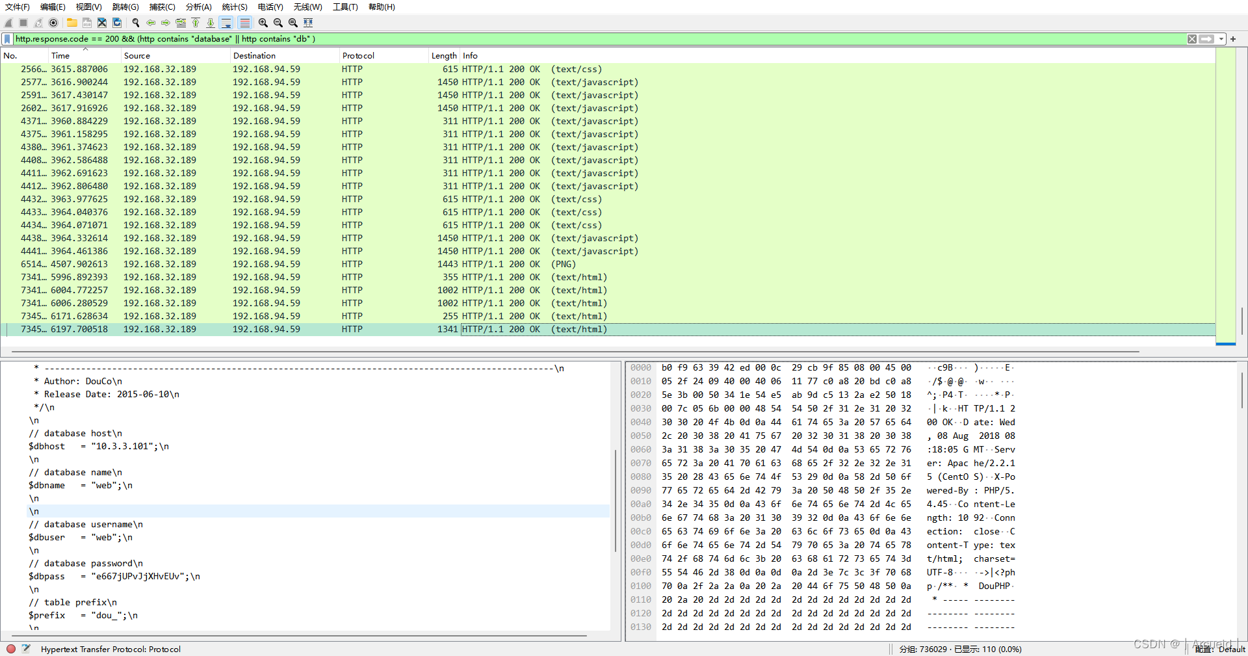This screenshot has height=656, width=1248.
Task: Open the 统计(S) menu
Action: pos(235,7)
